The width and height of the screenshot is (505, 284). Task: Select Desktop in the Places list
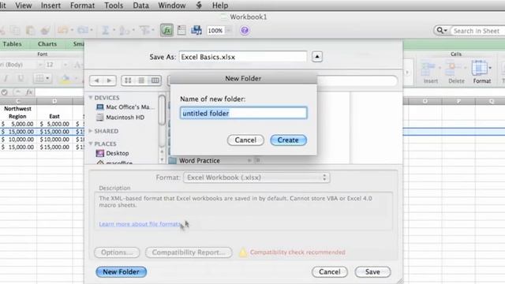(112, 153)
